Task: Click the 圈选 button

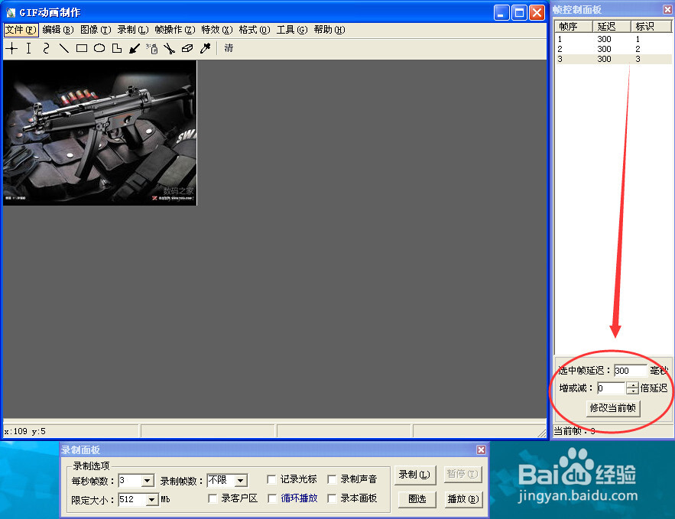Action: pyautogui.click(x=417, y=499)
